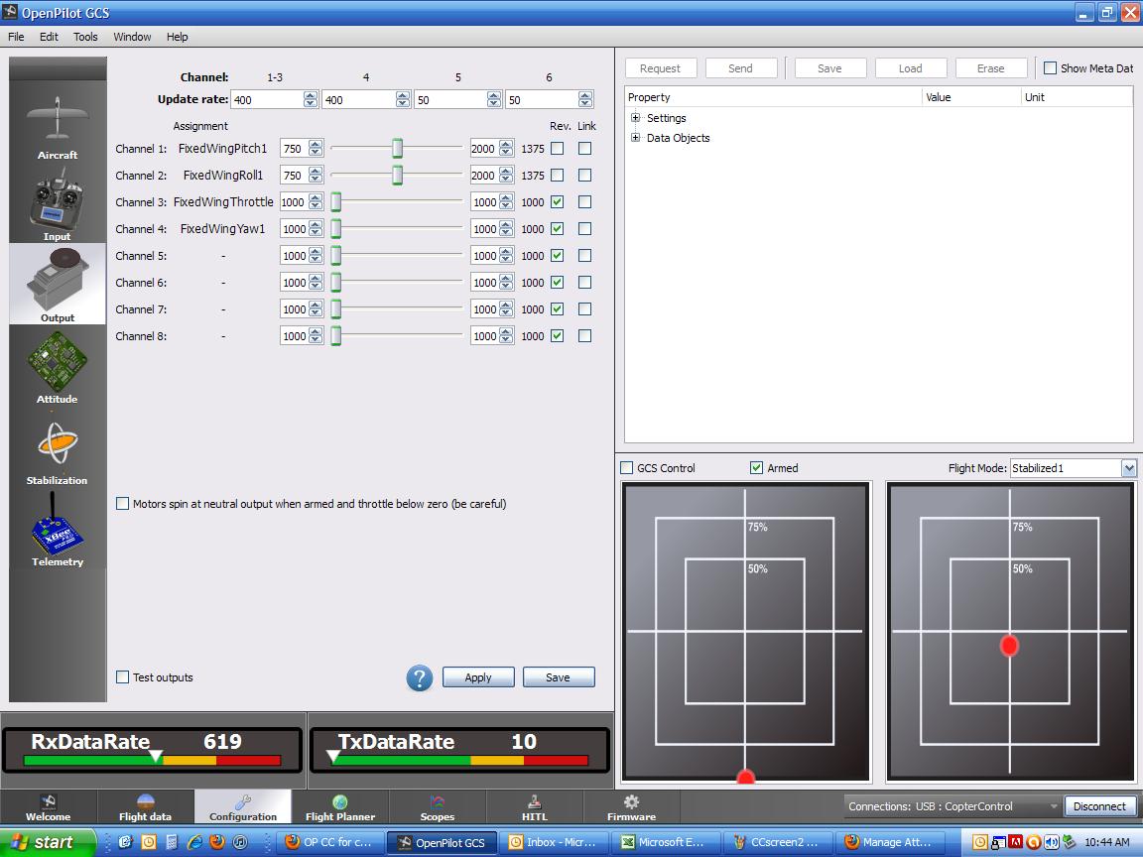Select the Input transmitter icon

pyautogui.click(x=58, y=206)
